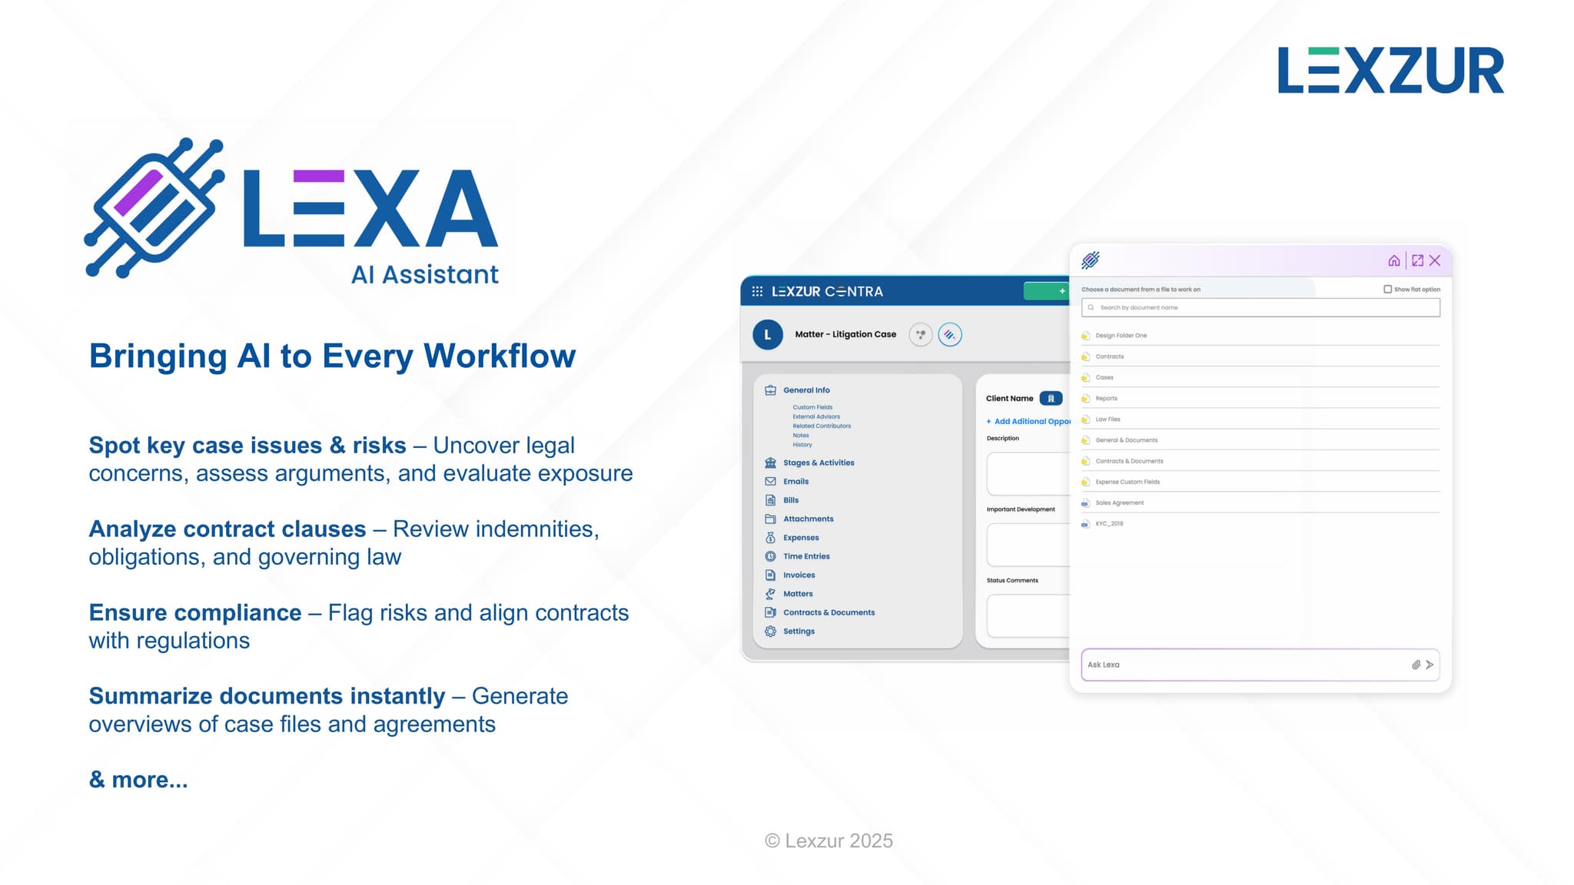Open the Design Folder One folder
Screen dimensions: 1574x885
click(x=1121, y=336)
